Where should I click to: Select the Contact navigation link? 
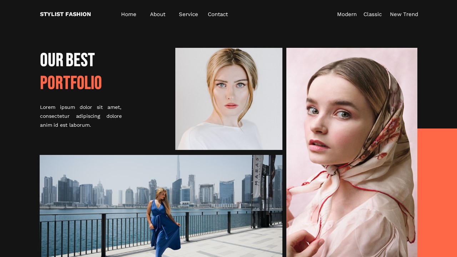(x=218, y=14)
